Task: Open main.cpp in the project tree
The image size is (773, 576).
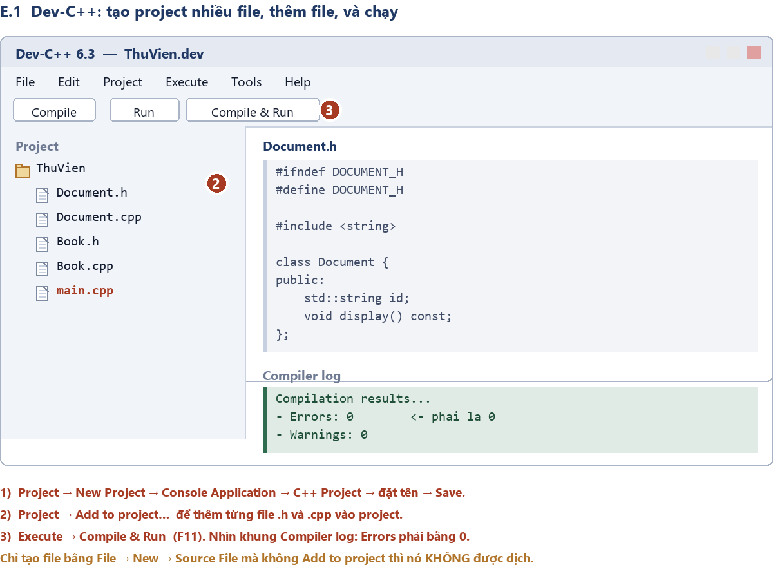Action: click(x=85, y=291)
